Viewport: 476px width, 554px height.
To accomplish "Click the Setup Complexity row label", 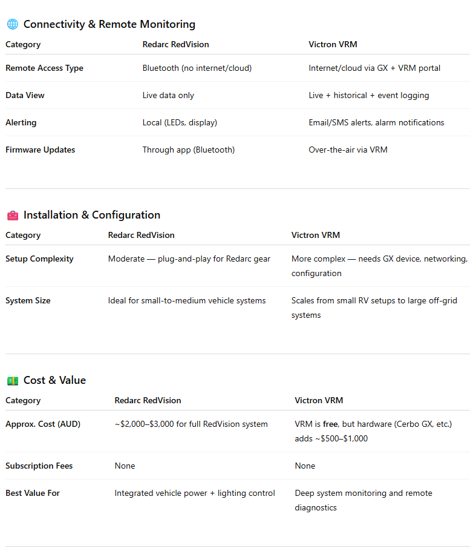I will [x=39, y=259].
